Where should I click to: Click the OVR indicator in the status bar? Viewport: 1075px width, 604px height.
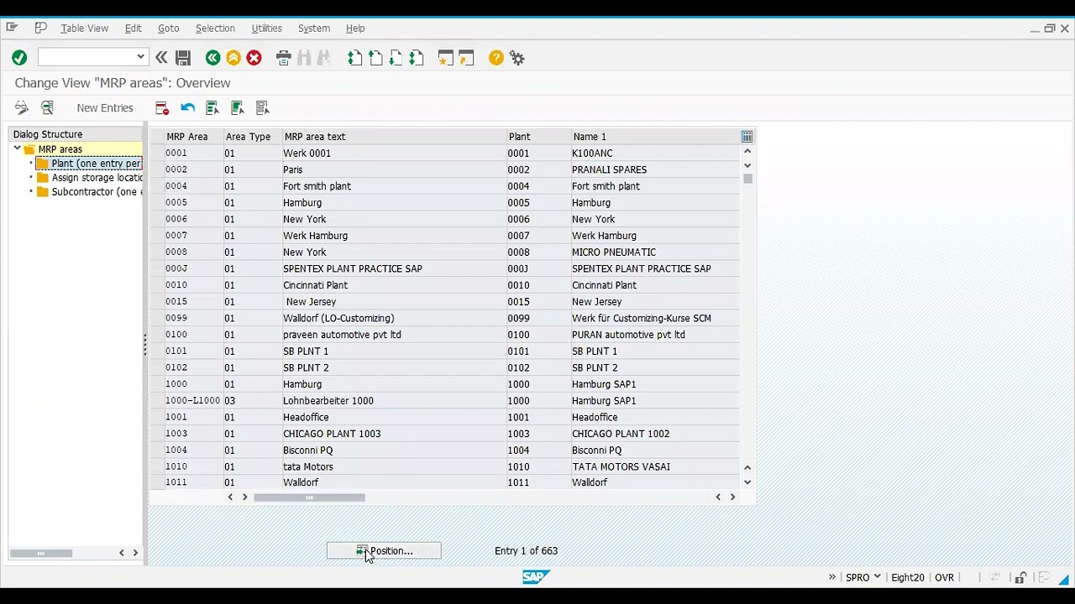tap(945, 577)
